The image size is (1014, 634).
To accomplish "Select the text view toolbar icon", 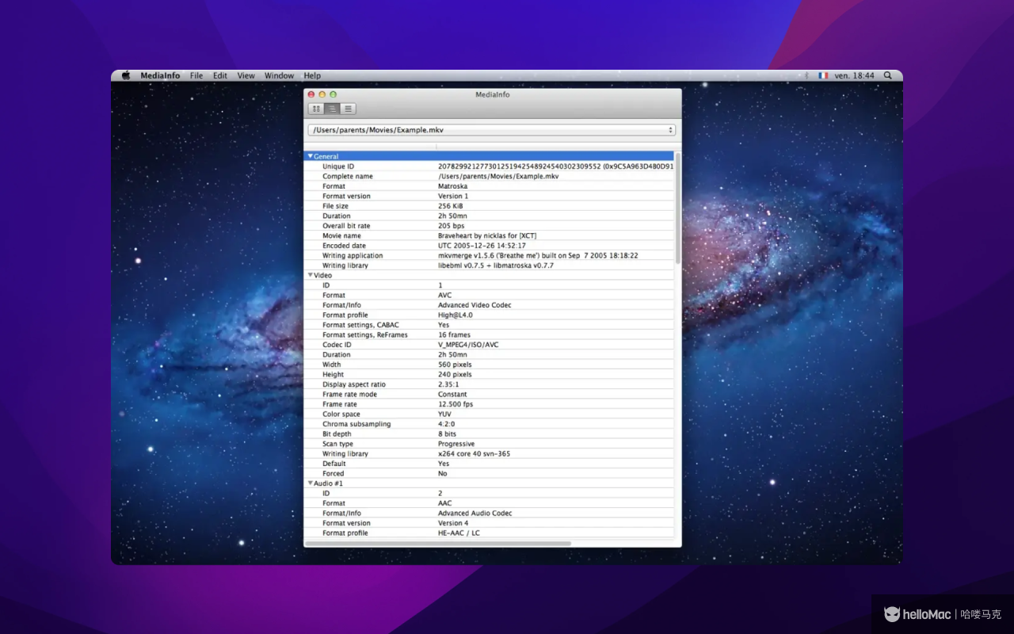I will click(349, 109).
